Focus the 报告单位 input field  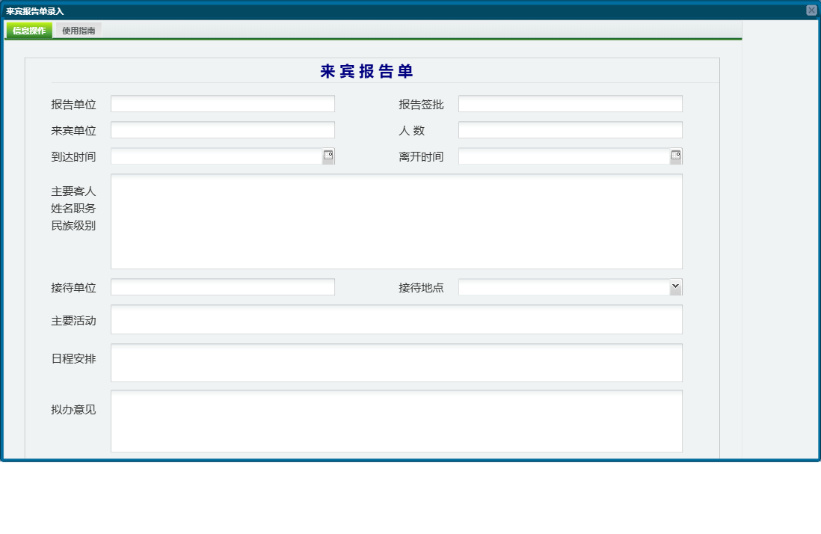click(223, 104)
